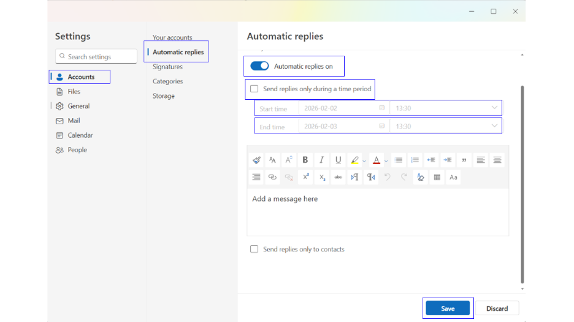Click the Format Painter brush icon

click(x=256, y=160)
